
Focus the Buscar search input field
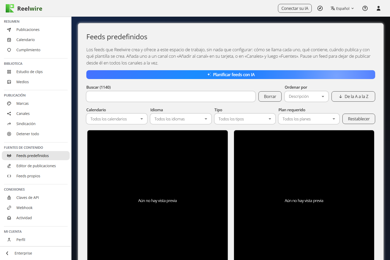171,96
